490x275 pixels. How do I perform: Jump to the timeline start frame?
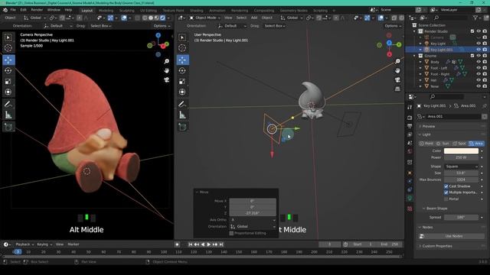191,244
